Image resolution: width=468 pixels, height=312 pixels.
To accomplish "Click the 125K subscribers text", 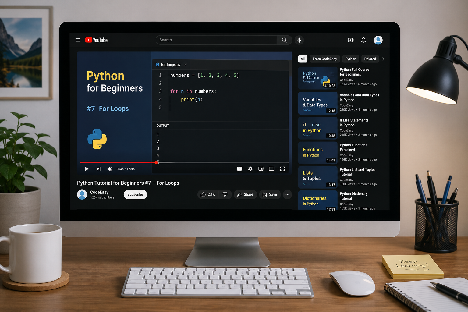I will (x=102, y=197).
